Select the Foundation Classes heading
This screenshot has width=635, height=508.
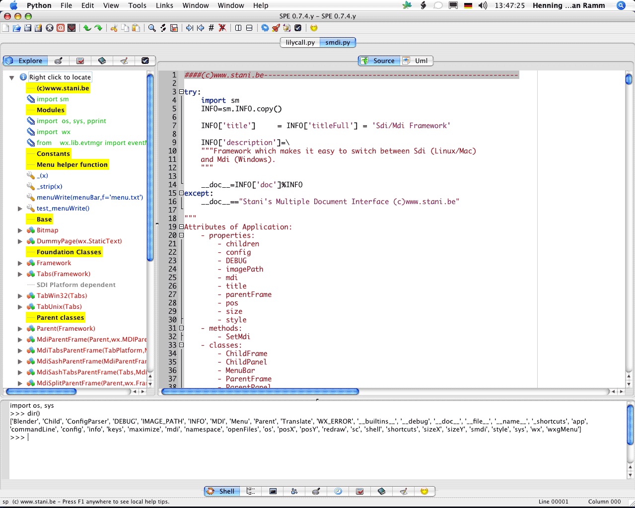click(x=69, y=252)
